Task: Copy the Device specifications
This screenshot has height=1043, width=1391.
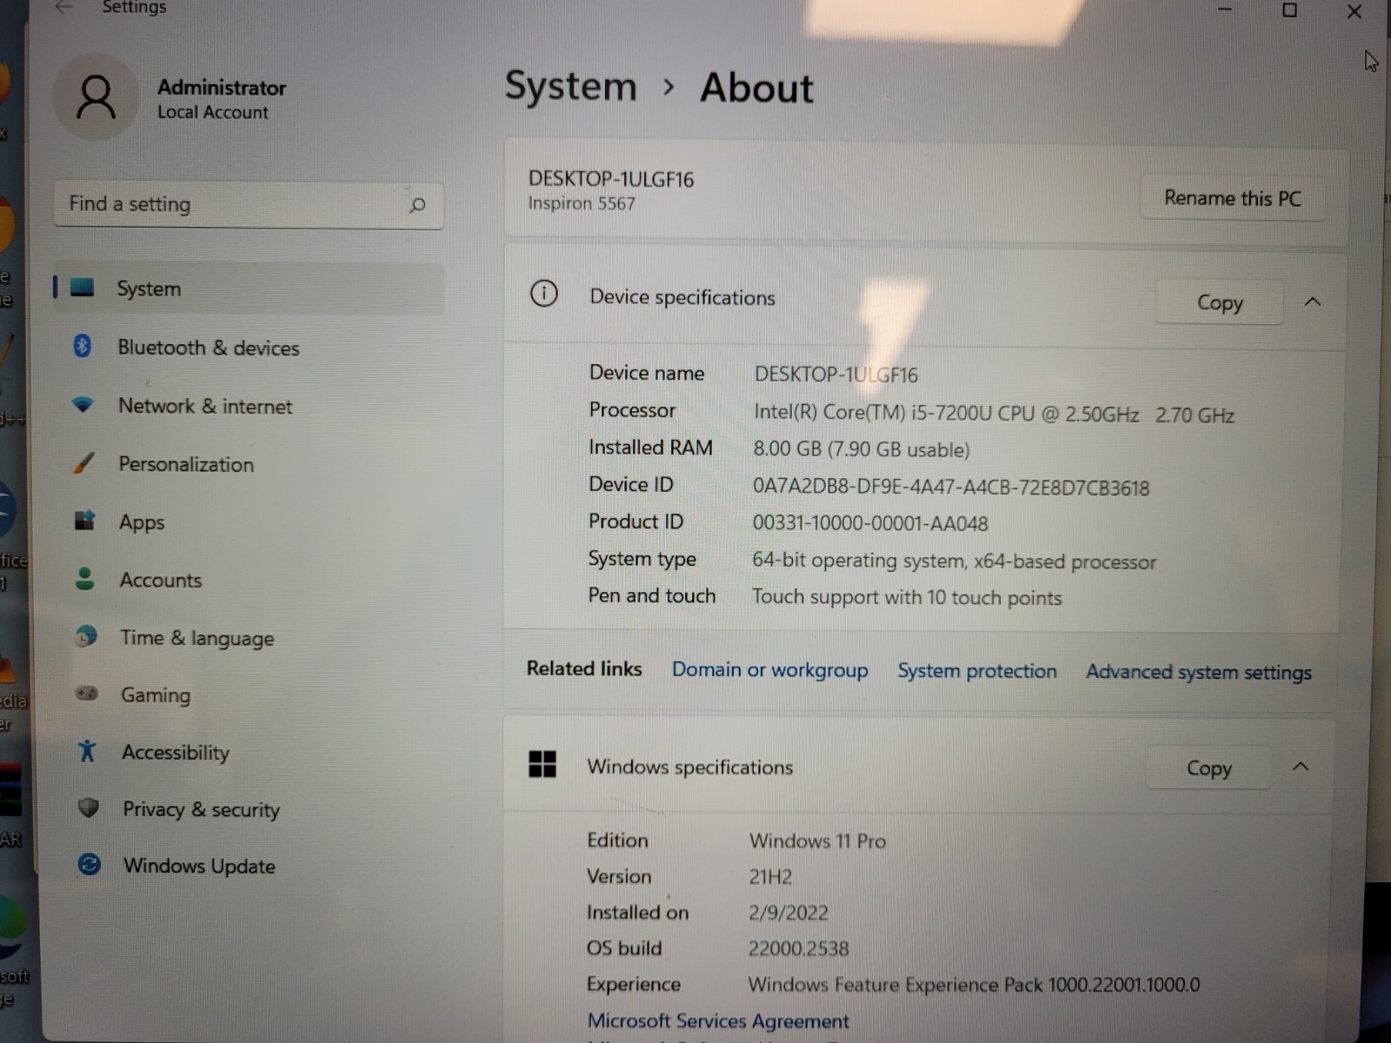Action: [1220, 302]
